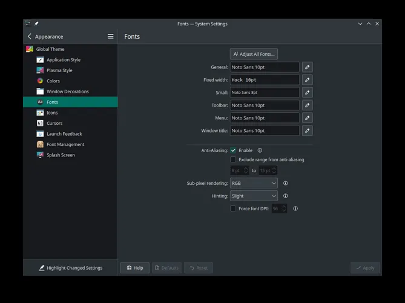The height and width of the screenshot is (303, 405).
Task: Open the Cursors settings page
Action: tap(54, 123)
